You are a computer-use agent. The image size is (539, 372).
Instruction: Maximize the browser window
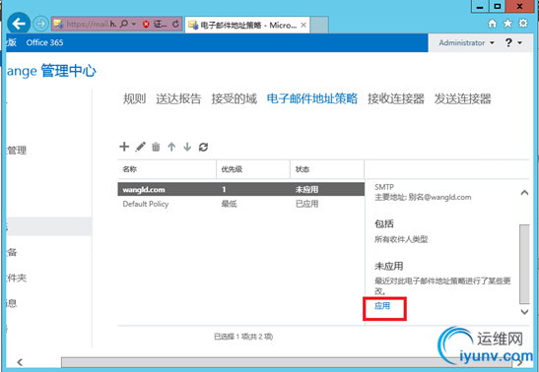(498, 6)
